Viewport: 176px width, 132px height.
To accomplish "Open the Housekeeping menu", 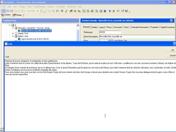I will [x=39, y=6].
